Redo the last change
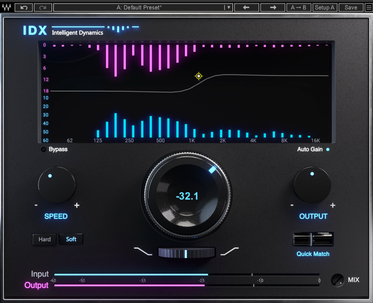This screenshot has width=373, height=303. 42,7
